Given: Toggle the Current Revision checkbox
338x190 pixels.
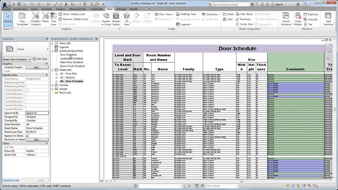Looking at the screenshot, I should (27, 90).
